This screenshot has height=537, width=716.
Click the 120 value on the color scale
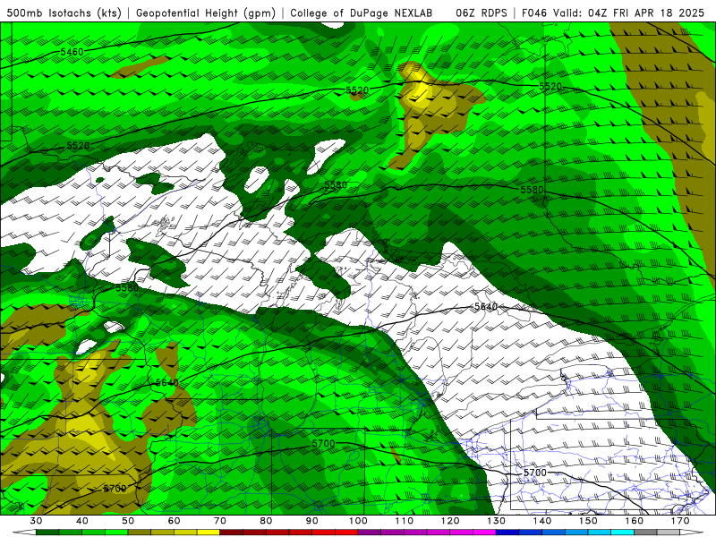coord(450,521)
